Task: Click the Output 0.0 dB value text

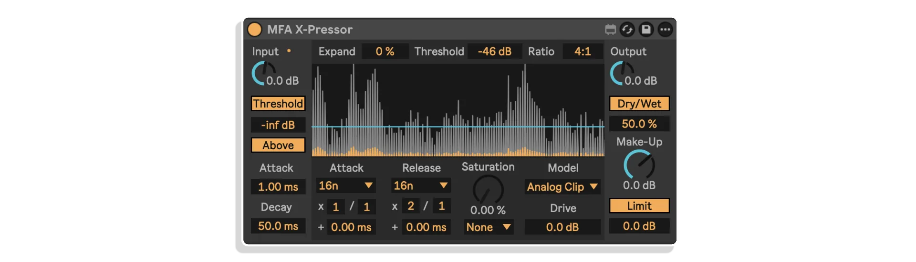Action: [x=641, y=81]
